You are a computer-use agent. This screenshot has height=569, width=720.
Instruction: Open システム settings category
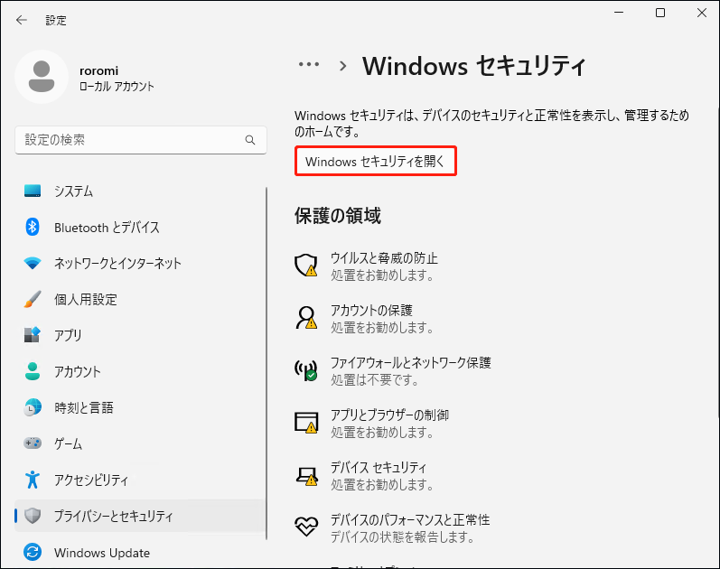pyautogui.click(x=140, y=191)
